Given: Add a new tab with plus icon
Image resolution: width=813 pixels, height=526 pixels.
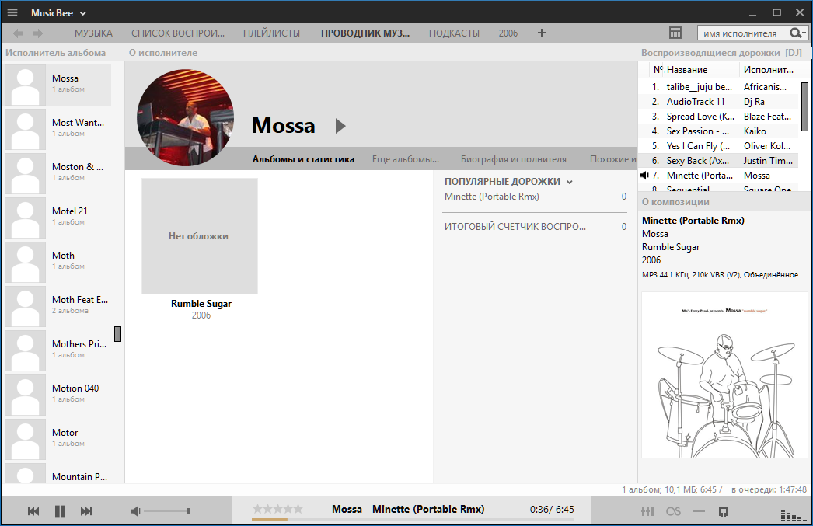Looking at the screenshot, I should [542, 33].
